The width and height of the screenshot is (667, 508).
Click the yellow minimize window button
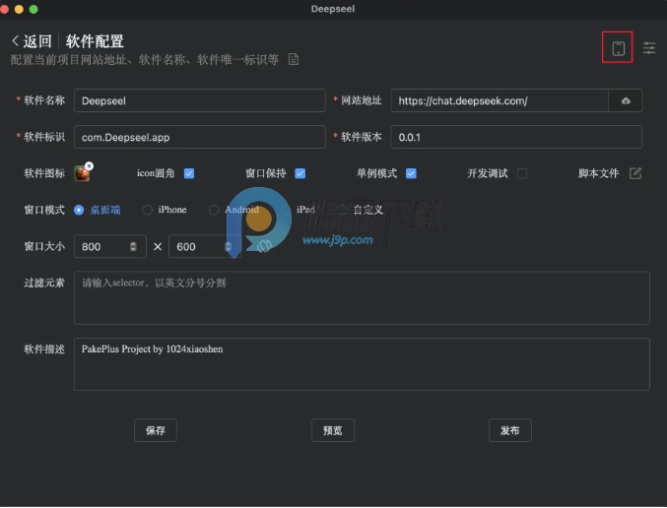coord(19,9)
